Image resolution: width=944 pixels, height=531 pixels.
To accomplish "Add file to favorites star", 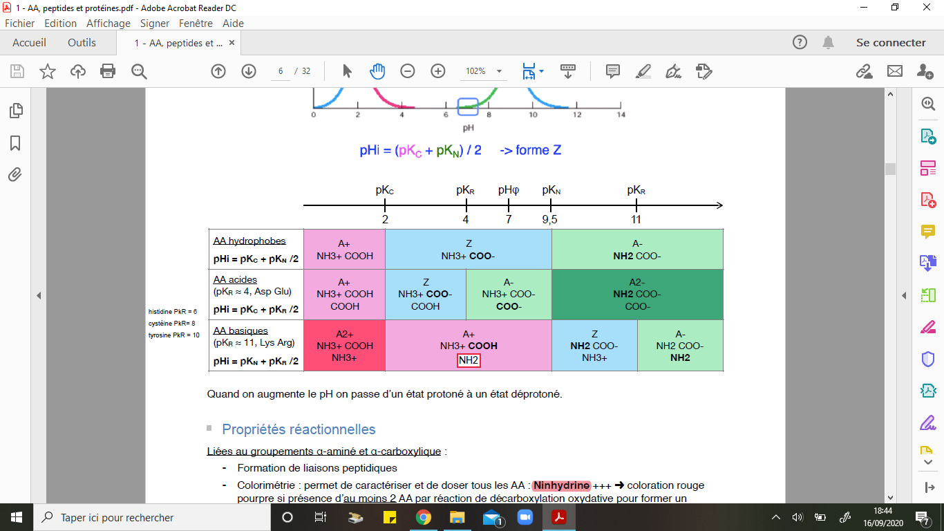I will coord(48,71).
